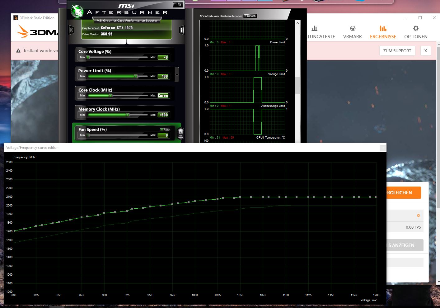This screenshot has width=440, height=308.
Task: Click the Hardware Monitor scrollbar thumb
Action: point(297,85)
